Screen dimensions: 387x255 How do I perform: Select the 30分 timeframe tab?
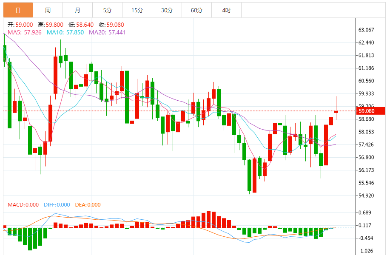pos(167,10)
